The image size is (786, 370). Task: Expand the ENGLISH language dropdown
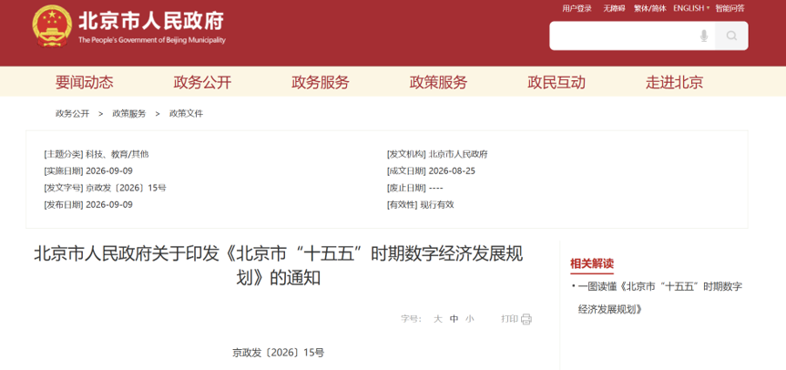(691, 8)
